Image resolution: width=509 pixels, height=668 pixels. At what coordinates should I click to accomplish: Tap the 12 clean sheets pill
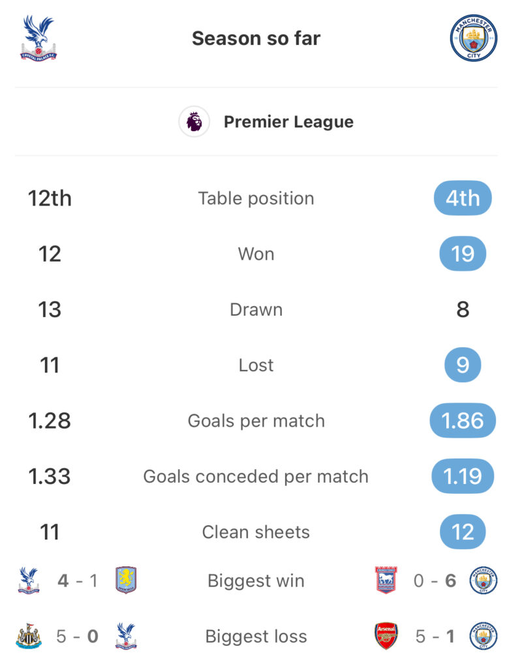pyautogui.click(x=463, y=532)
